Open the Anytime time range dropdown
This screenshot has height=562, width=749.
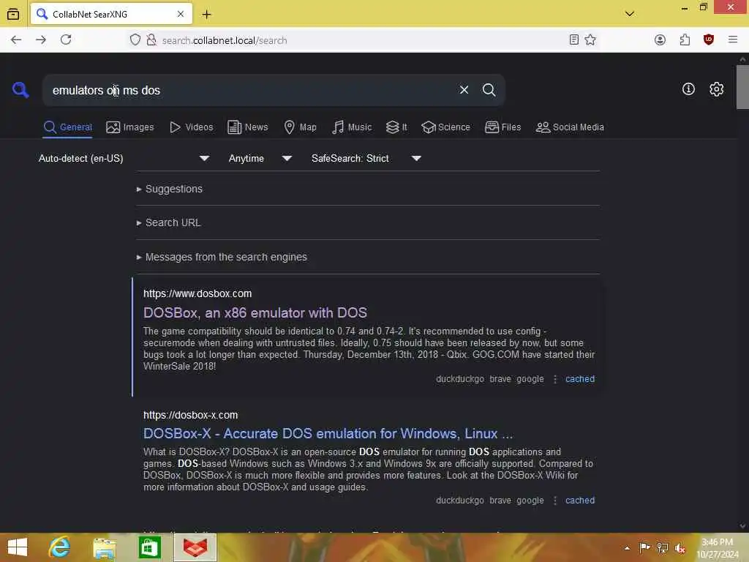pyautogui.click(x=260, y=158)
